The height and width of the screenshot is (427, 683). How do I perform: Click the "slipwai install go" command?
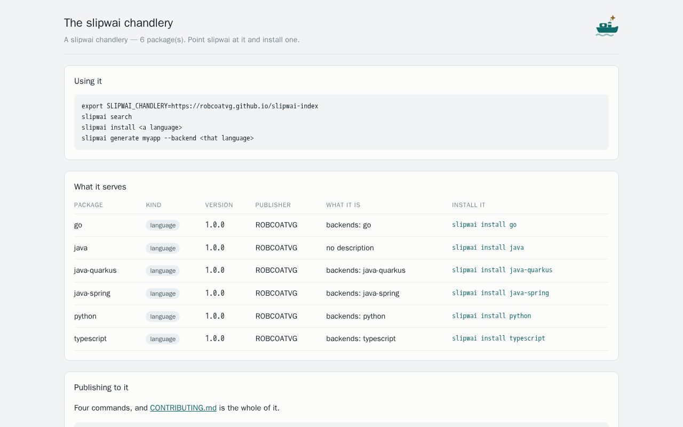(484, 225)
